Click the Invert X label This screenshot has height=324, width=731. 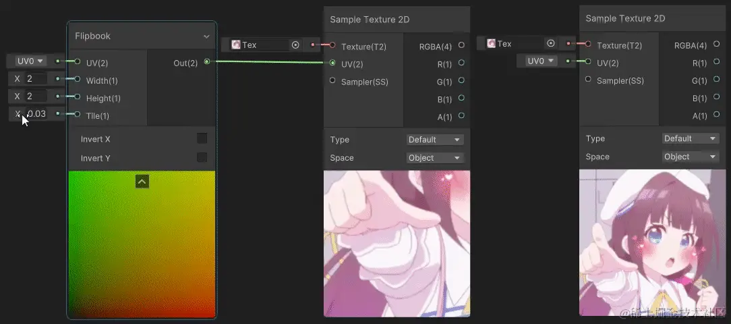point(96,139)
